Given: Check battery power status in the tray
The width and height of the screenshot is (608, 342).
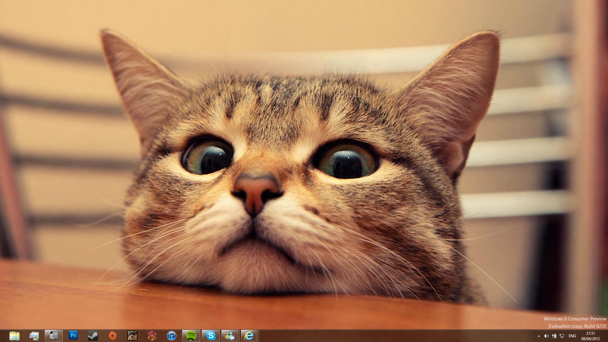Looking at the screenshot, I should pos(554,336).
